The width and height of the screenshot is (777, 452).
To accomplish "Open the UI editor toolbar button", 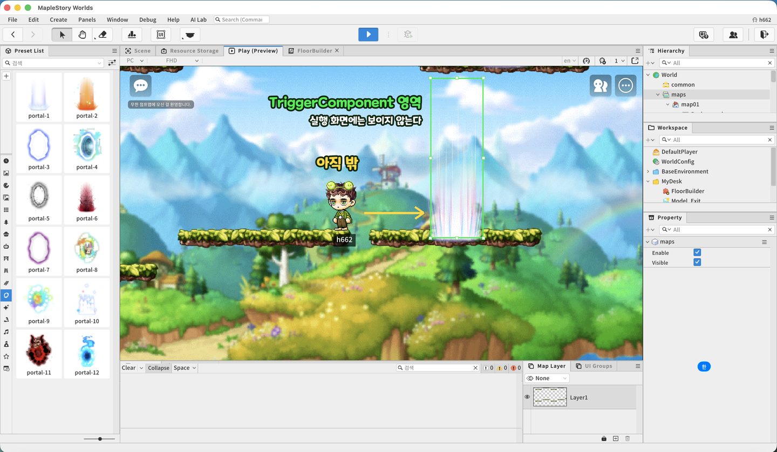I will 161,35.
